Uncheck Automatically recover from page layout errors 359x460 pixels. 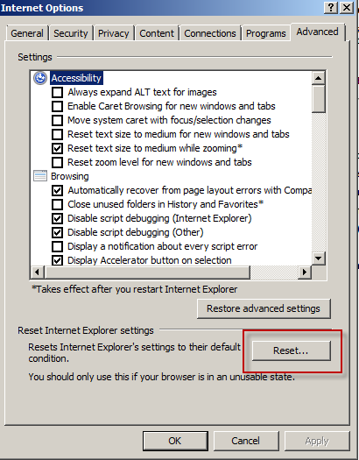[x=57, y=190]
